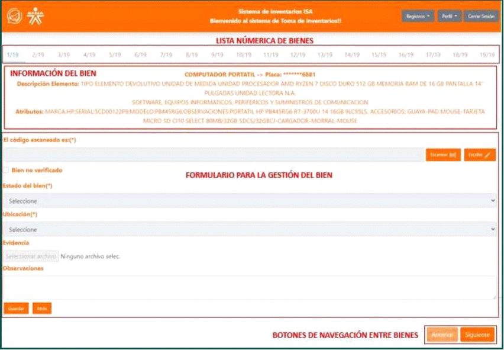The height and width of the screenshot is (350, 504).
Task: Jump to the last tab 19/19
Action: pos(487,55)
